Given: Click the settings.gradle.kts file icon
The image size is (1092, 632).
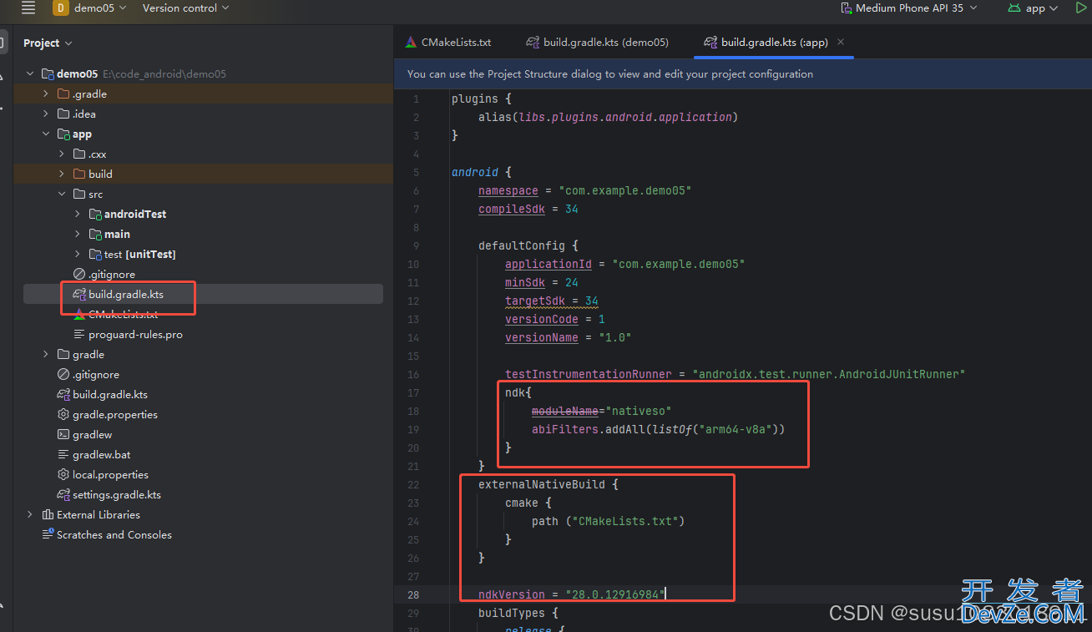Looking at the screenshot, I should (x=63, y=495).
